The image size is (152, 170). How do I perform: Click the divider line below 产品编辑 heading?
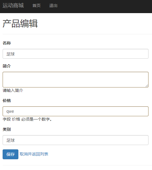pyautogui.click(x=77, y=34)
